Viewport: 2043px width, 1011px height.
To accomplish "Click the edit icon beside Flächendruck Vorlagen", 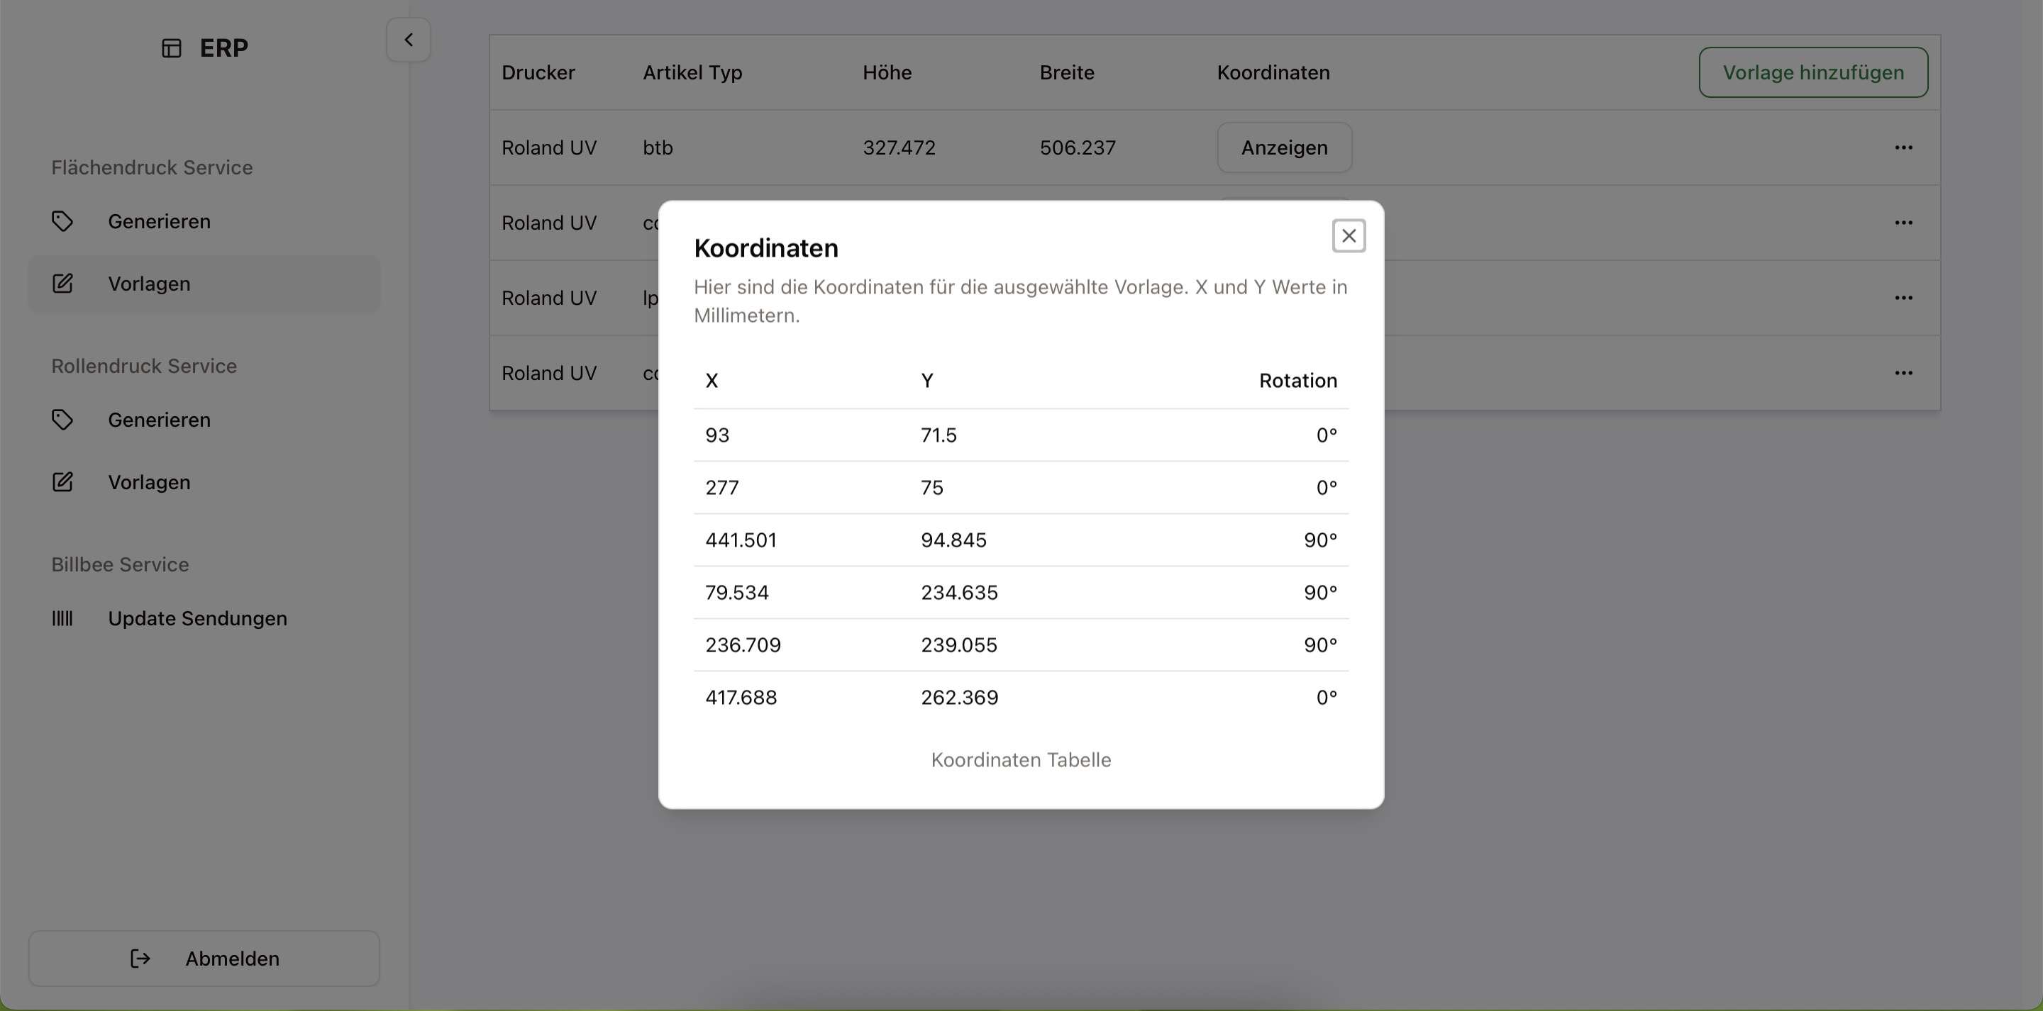I will [62, 283].
